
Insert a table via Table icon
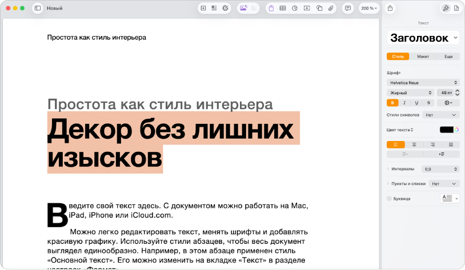point(283,9)
